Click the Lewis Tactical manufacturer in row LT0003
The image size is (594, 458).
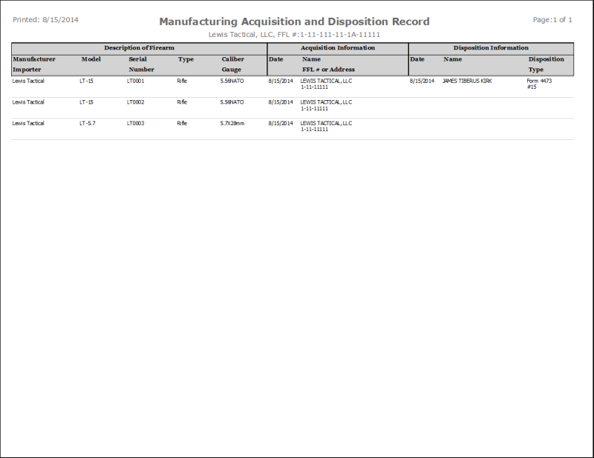(28, 123)
